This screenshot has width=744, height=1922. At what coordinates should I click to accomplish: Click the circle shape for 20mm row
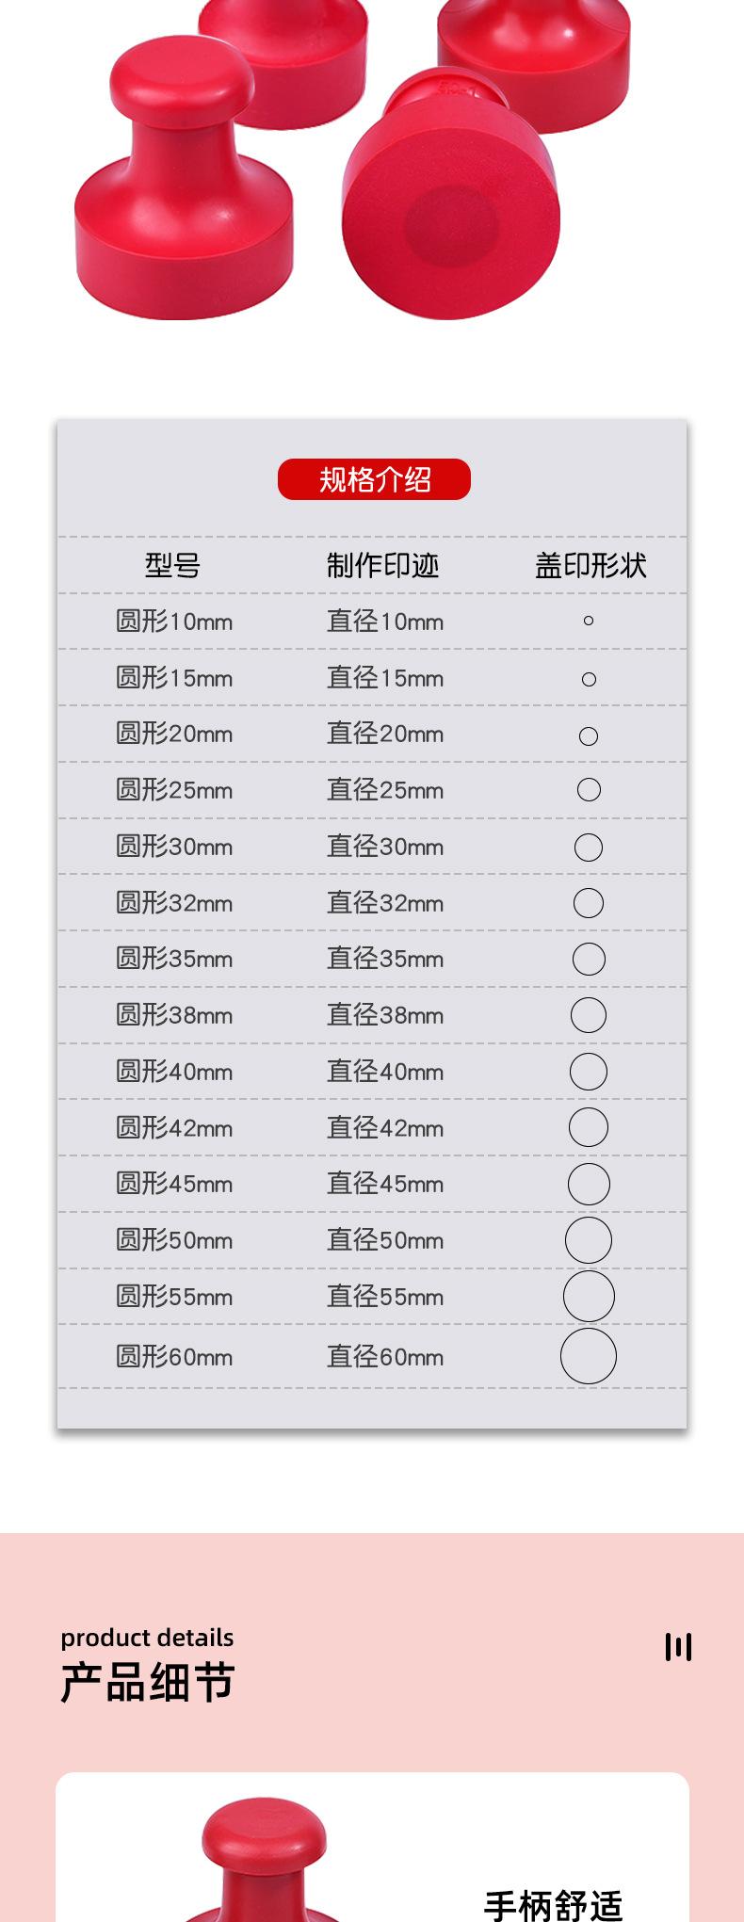click(x=589, y=735)
